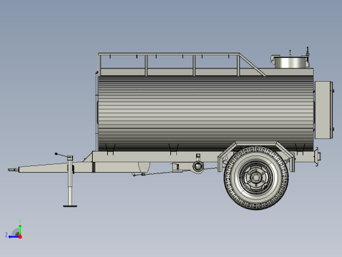Select the tow hitch eye at drawbar tip

tap(13, 170)
